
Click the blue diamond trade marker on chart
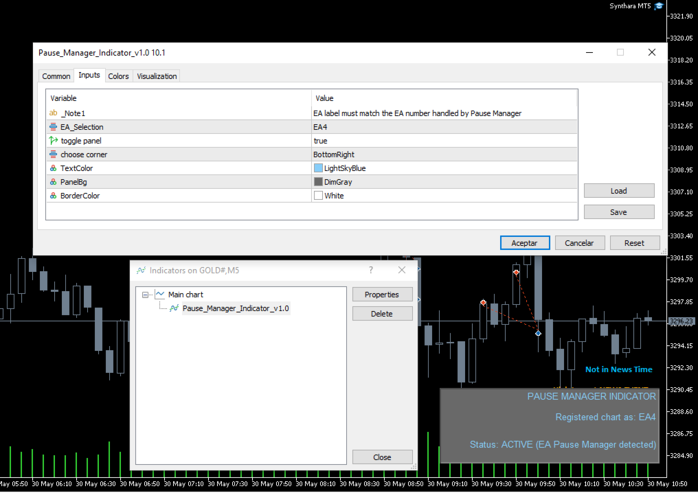[538, 333]
